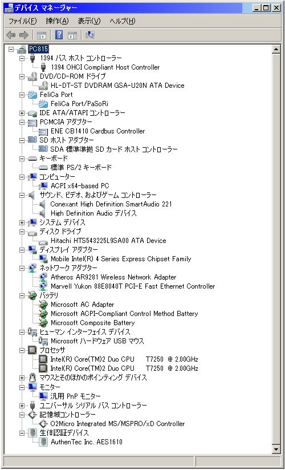Select Mobile Intel(R) 4 Series Express Chipset Family
285x470 pixels.
[x=121, y=259]
